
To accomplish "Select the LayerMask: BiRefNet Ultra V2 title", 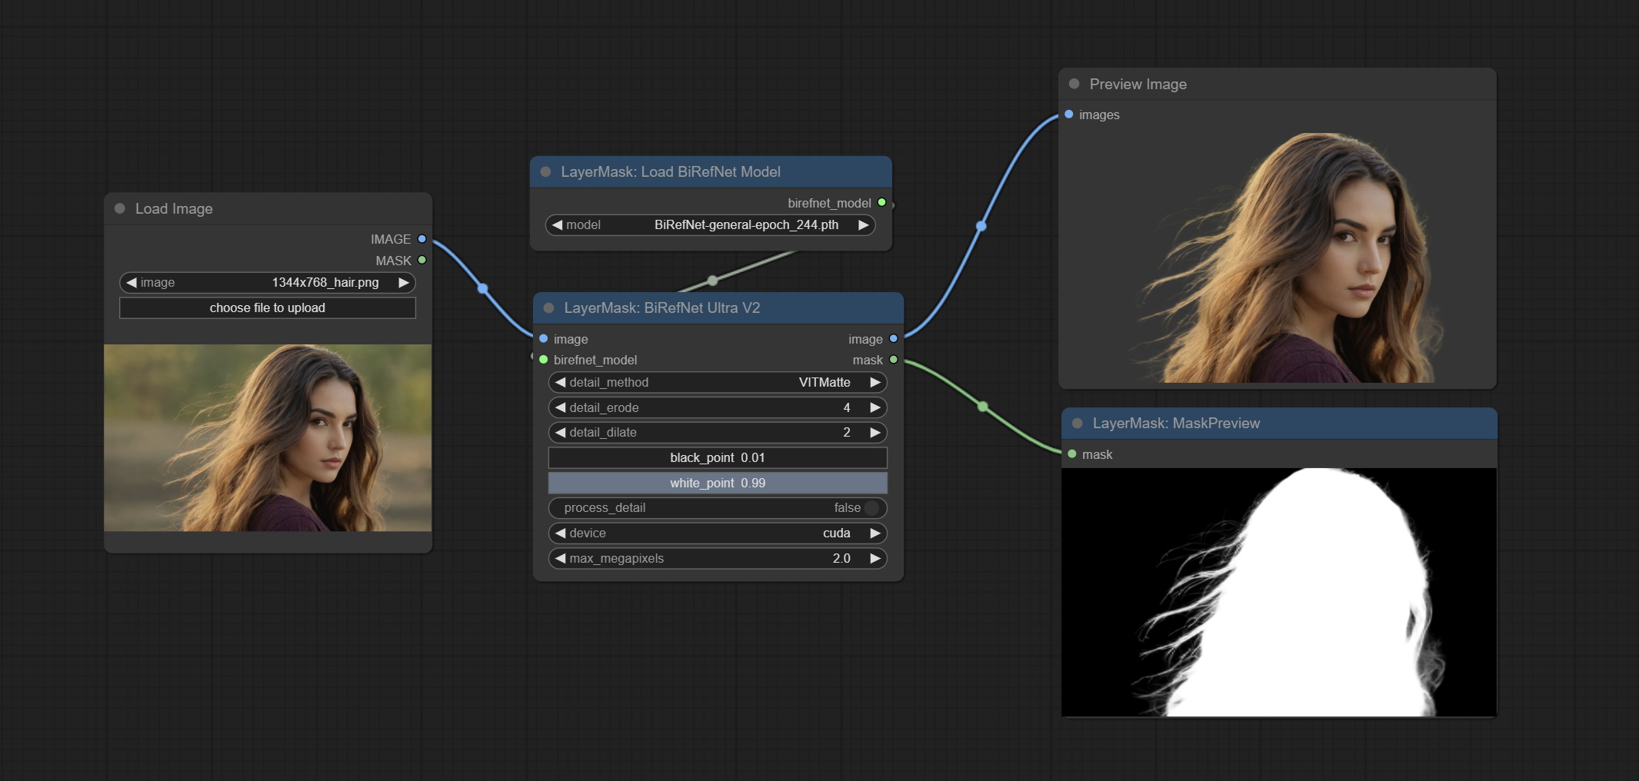I will pyautogui.click(x=662, y=307).
